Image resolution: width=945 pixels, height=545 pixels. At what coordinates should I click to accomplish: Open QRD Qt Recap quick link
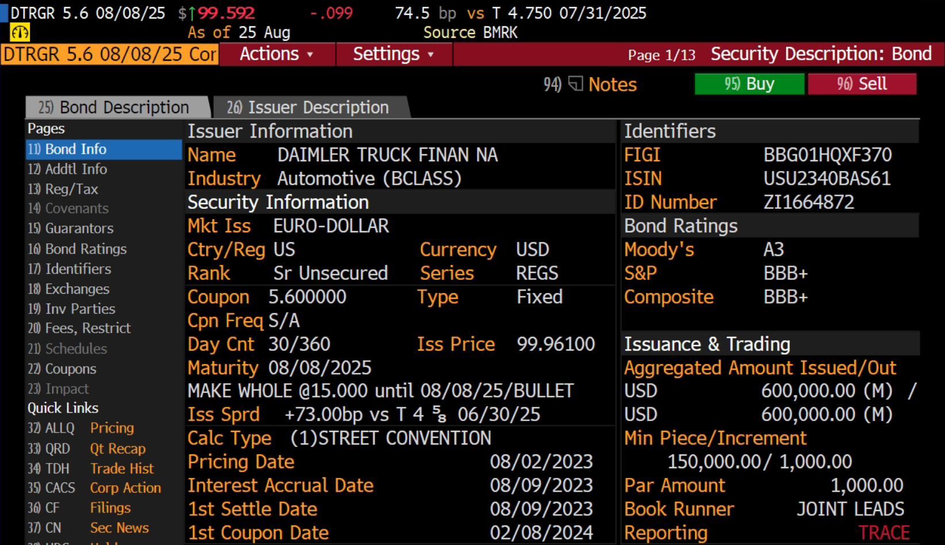87,449
